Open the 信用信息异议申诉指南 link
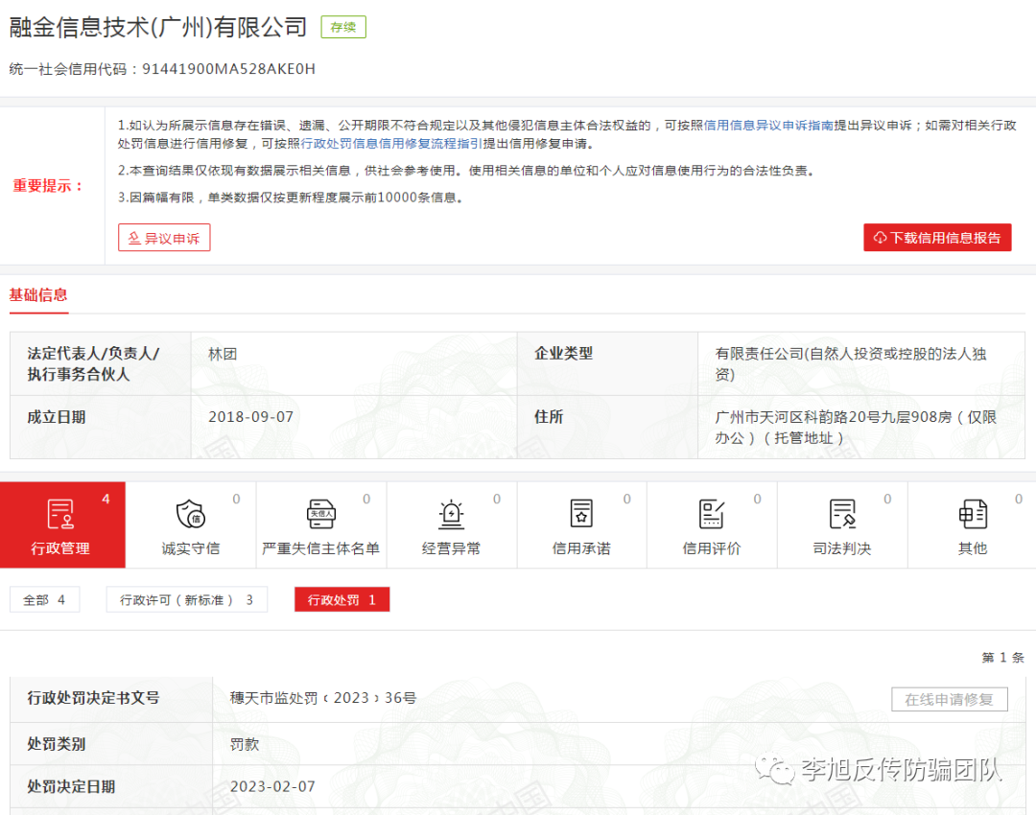This screenshot has height=815, width=1036. pos(768,126)
